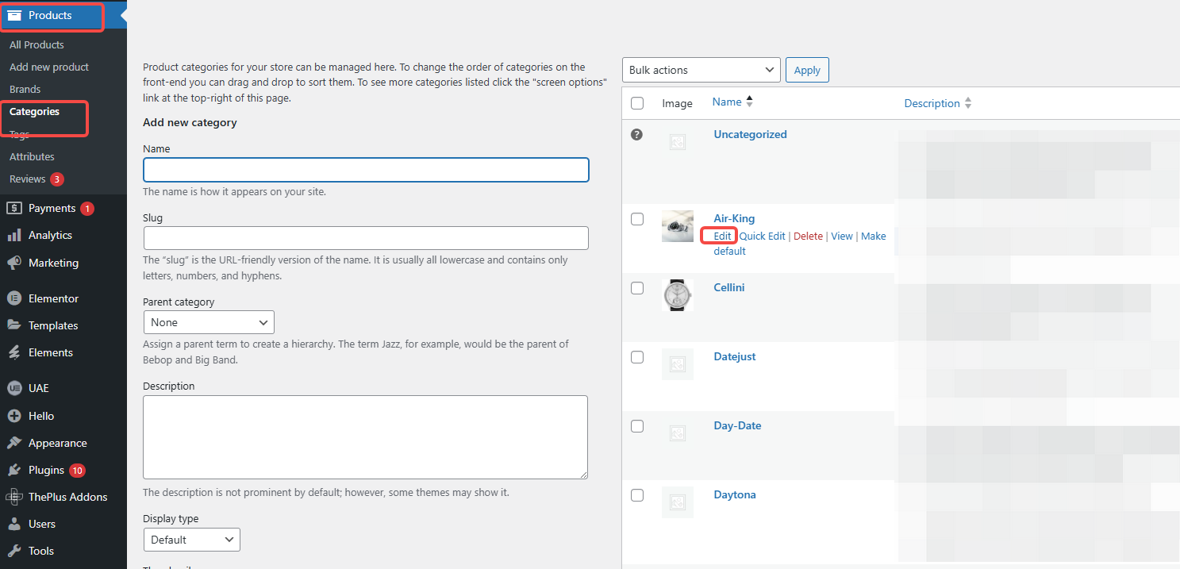Open the Bulk actions dropdown
Viewport: 1180px width, 569px height.
coord(701,70)
